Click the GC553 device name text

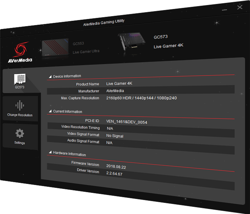(78, 44)
